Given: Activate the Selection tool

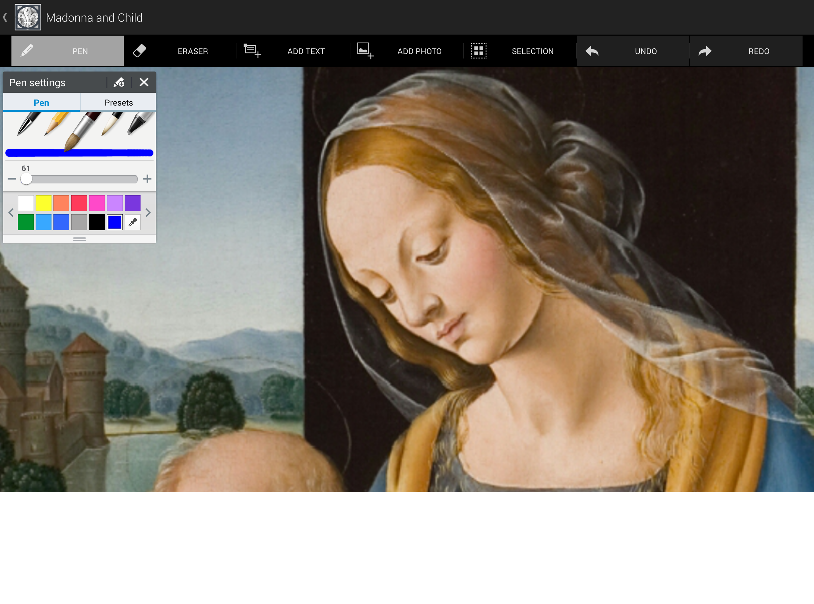Looking at the screenshot, I should click(x=520, y=51).
